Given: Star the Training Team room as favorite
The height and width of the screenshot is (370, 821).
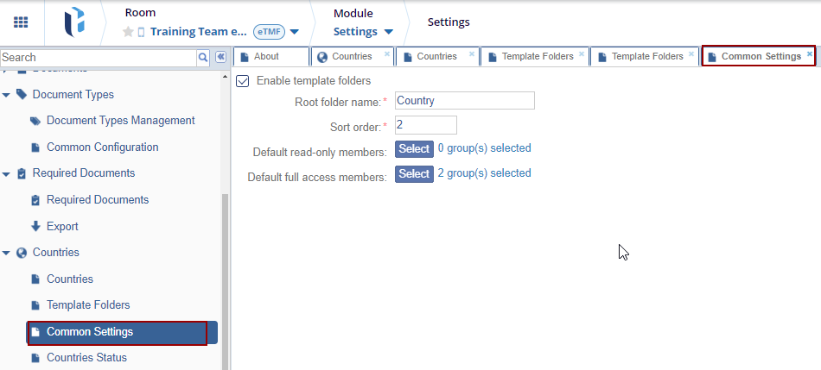Looking at the screenshot, I should click(x=128, y=32).
